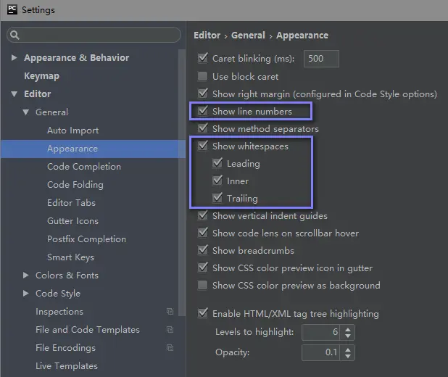
Task: Click the Caret blinking 500 ms field
Action: [x=321, y=59]
